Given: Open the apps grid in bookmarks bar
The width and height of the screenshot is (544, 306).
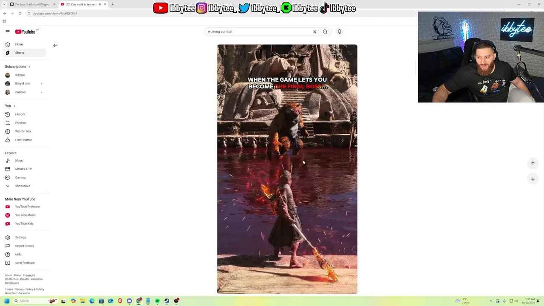Looking at the screenshot, I should (4, 21).
